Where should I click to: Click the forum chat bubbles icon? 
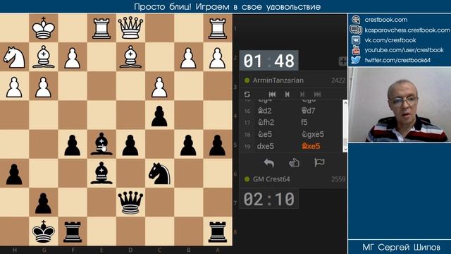pyautogui.click(x=356, y=30)
